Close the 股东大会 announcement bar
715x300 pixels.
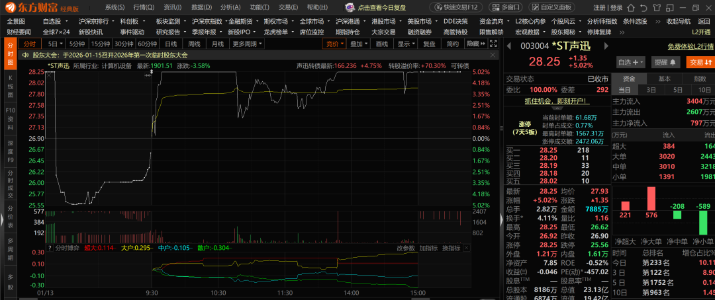(493, 55)
